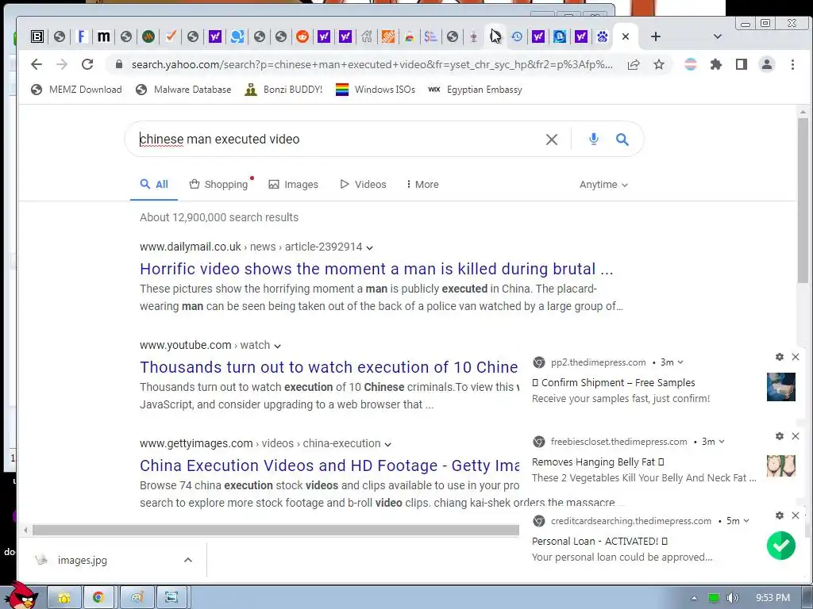Open settings gear for Confirm Shipment notification

tap(780, 357)
